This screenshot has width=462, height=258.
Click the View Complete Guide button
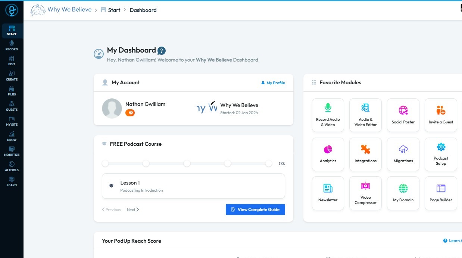click(255, 210)
